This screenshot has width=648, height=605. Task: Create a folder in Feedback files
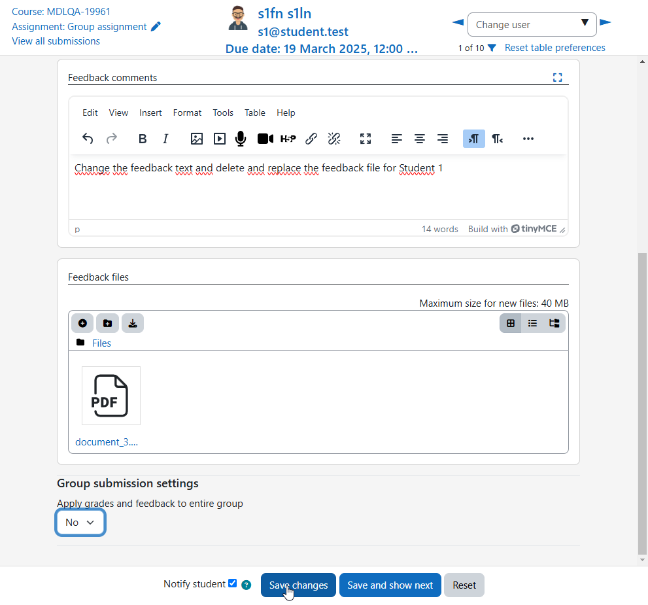click(107, 323)
